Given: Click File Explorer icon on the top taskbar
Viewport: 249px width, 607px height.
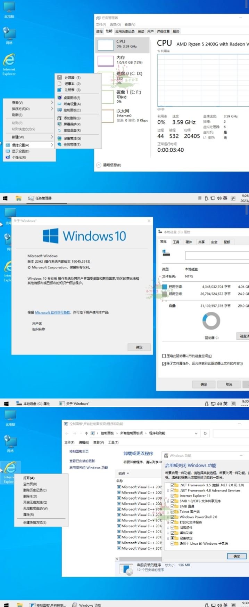Looking at the screenshot, I should point(18,198).
